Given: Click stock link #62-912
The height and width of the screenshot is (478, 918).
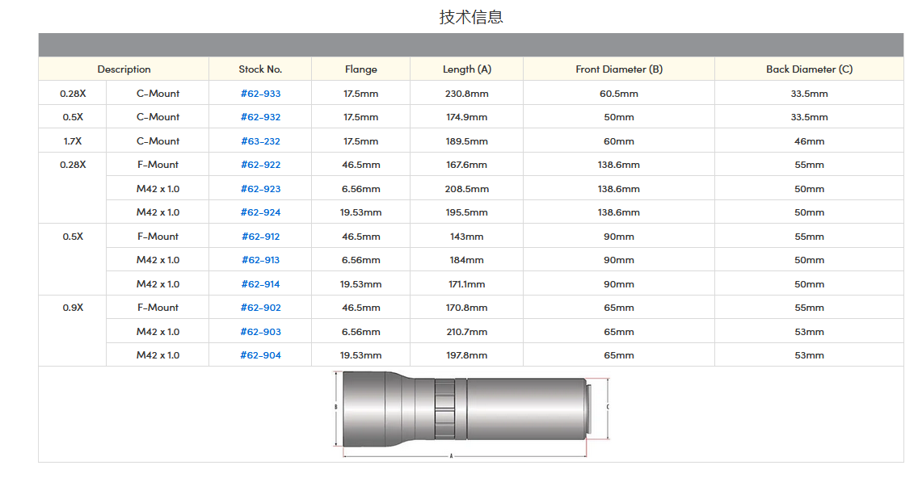Looking at the screenshot, I should (x=260, y=237).
